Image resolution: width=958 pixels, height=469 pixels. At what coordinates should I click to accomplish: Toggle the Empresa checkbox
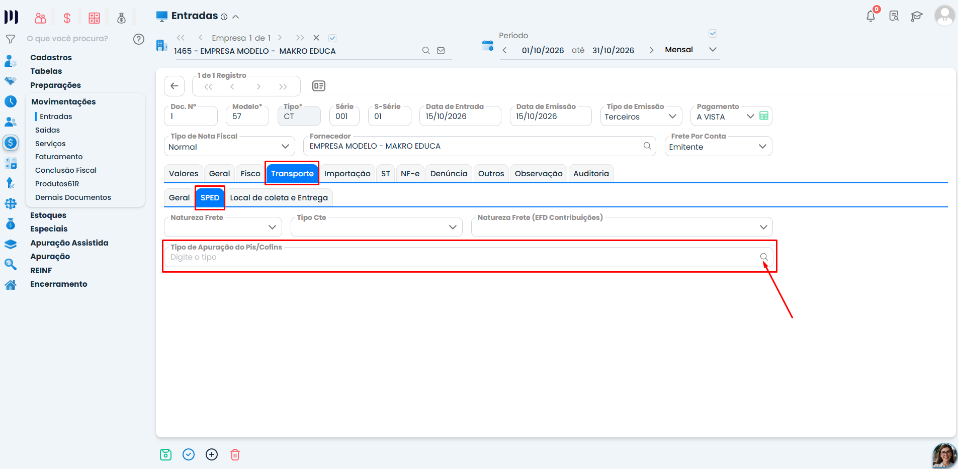pyautogui.click(x=332, y=38)
